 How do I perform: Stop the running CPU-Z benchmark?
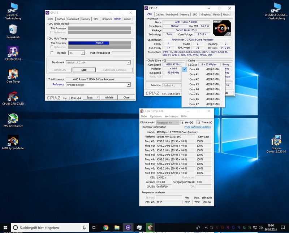pyautogui.click(x=84, y=70)
